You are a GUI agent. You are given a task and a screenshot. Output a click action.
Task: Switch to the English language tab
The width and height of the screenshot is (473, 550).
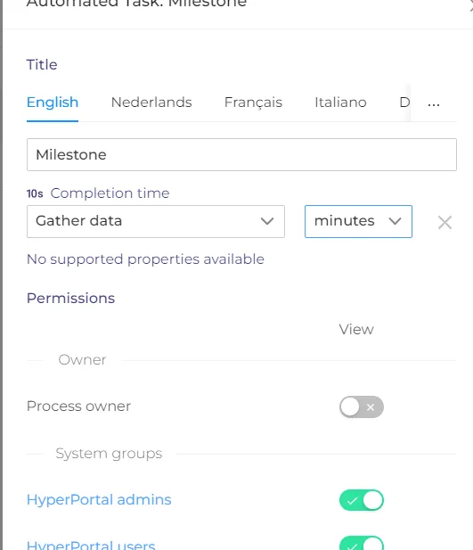point(53,103)
